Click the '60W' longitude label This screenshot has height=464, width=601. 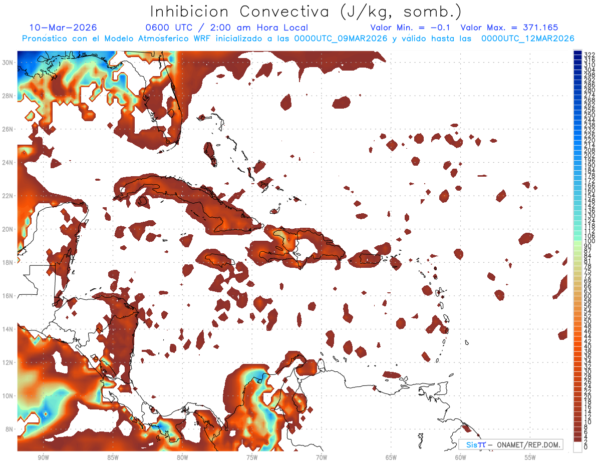coord(461,457)
